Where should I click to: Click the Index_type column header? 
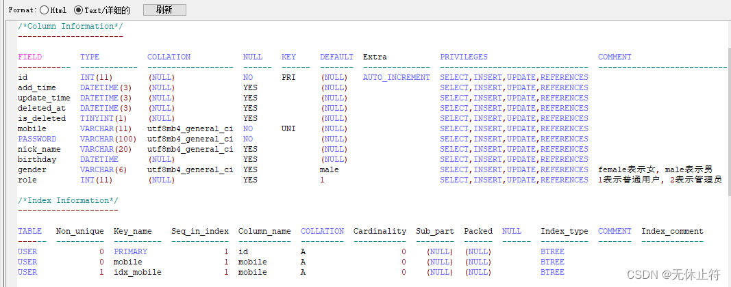565,231
